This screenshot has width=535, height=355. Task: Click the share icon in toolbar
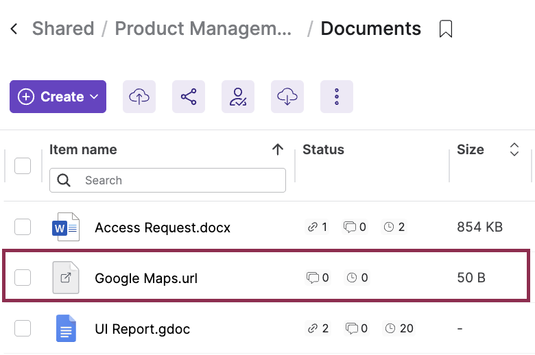189,97
